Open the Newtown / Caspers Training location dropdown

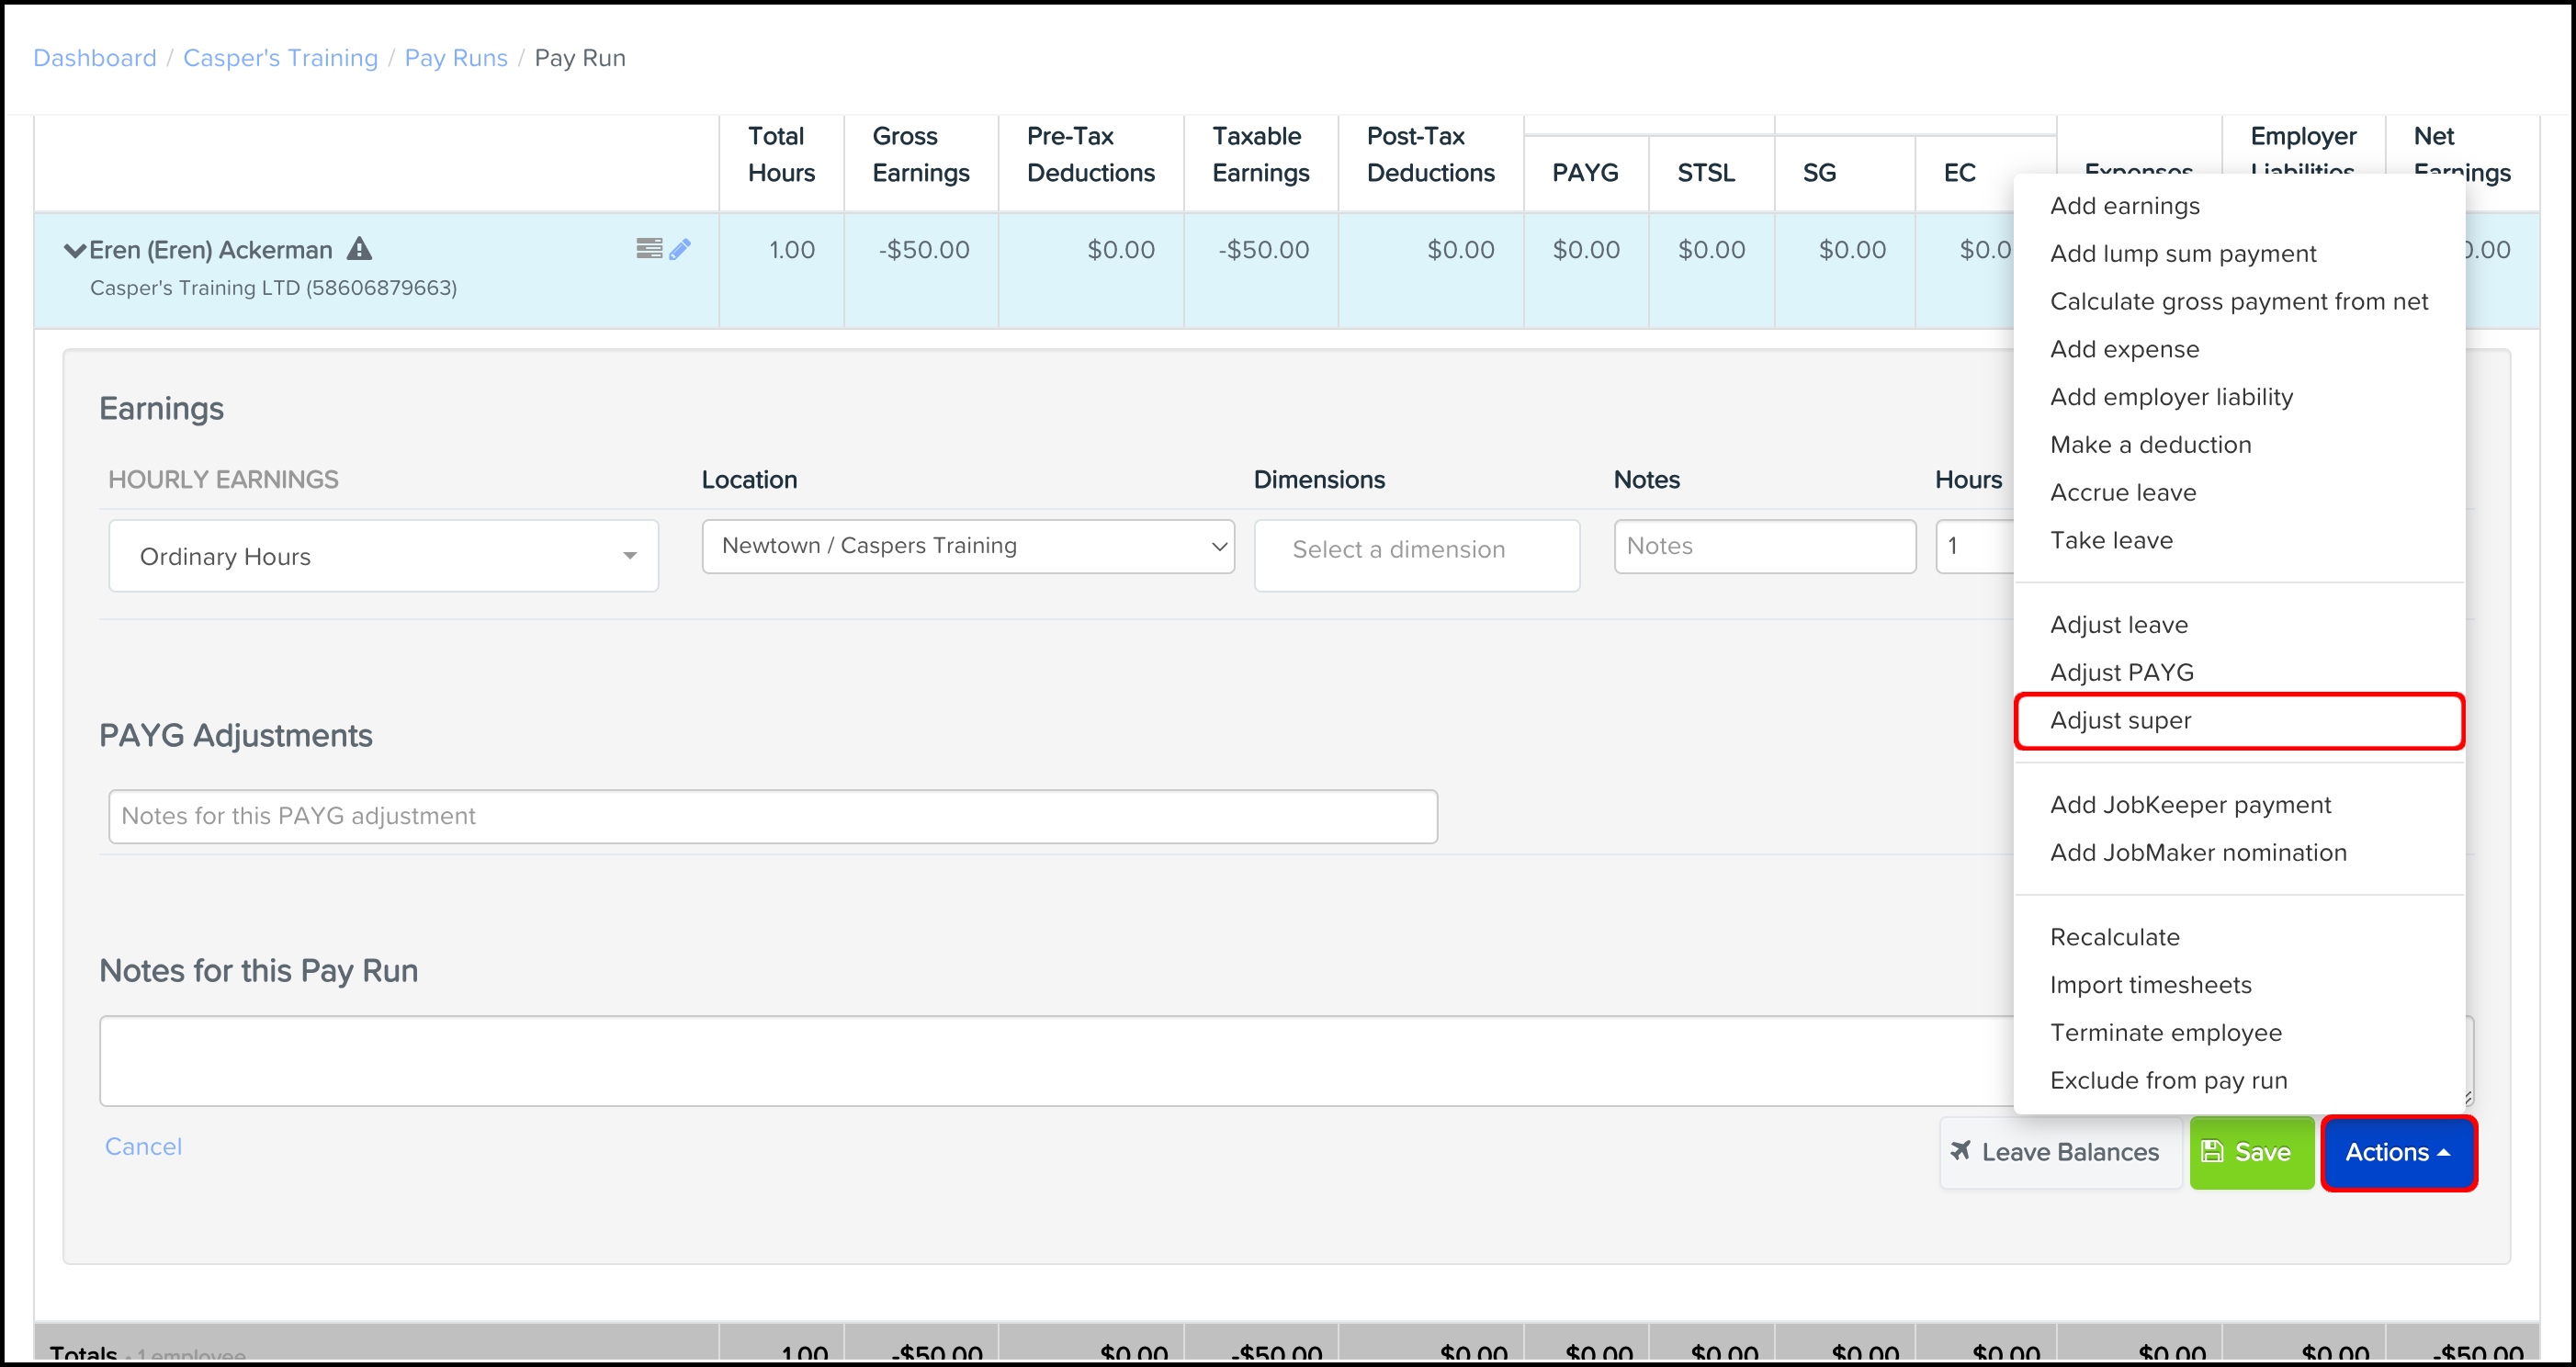point(967,546)
